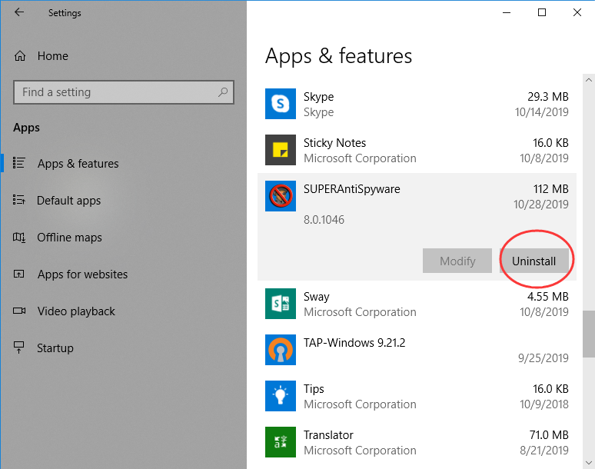Click the date 10/14/2019

pyautogui.click(x=541, y=112)
